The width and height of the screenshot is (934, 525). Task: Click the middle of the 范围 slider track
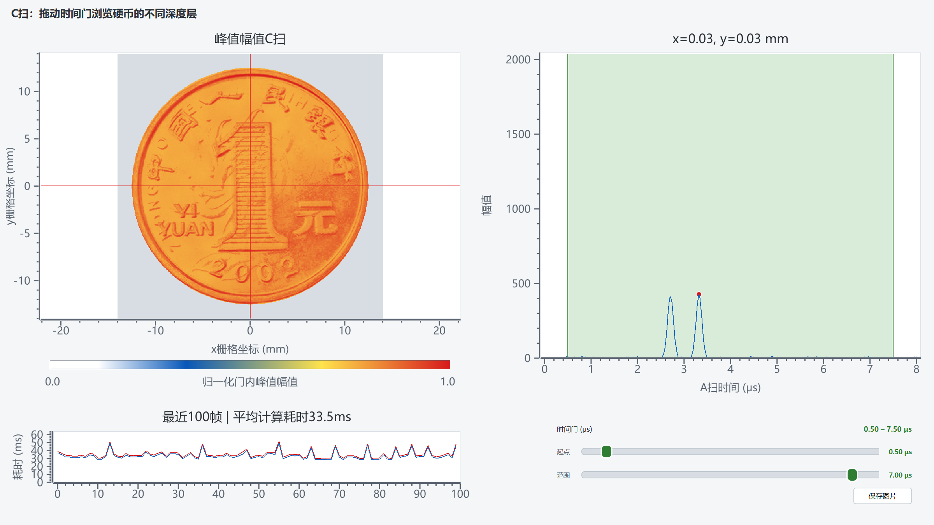[x=730, y=475]
